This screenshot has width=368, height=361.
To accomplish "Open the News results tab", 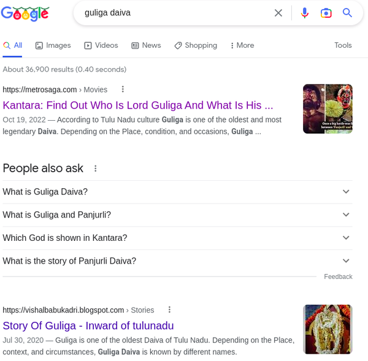I will 146,45.
